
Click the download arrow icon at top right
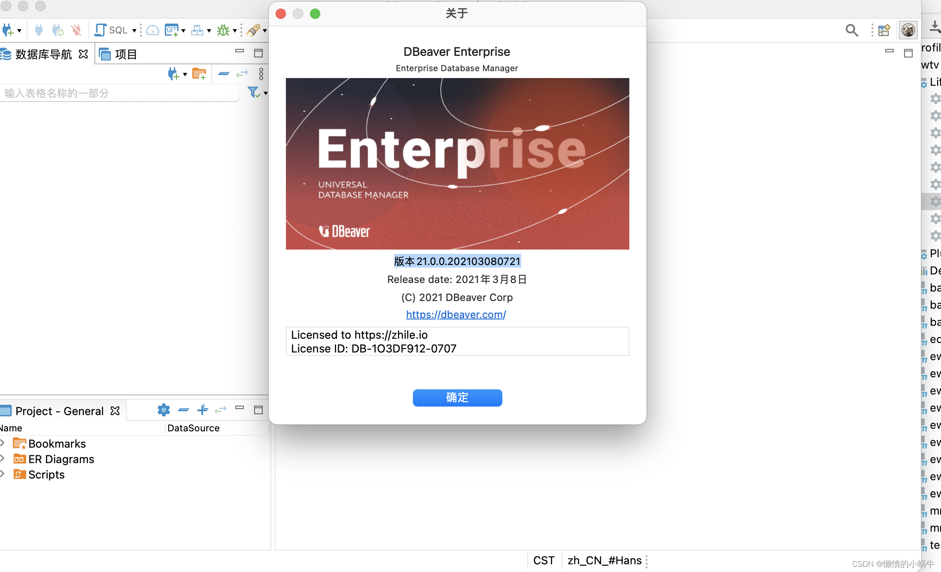935,27
